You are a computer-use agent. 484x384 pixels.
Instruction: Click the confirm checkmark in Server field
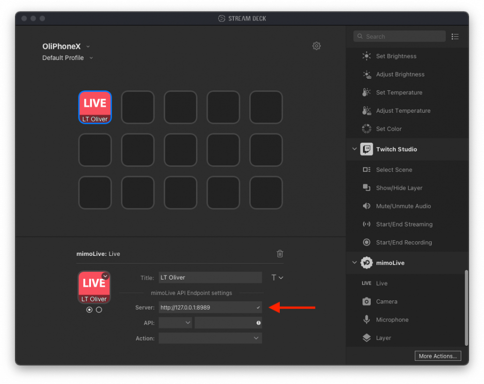coord(258,308)
